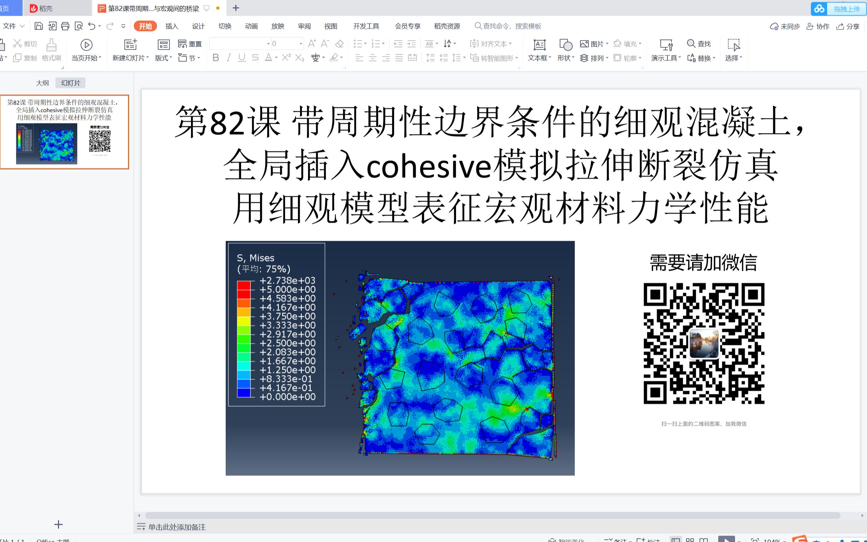
Task: Toggle Strikethrough formatting
Action: tap(255, 58)
